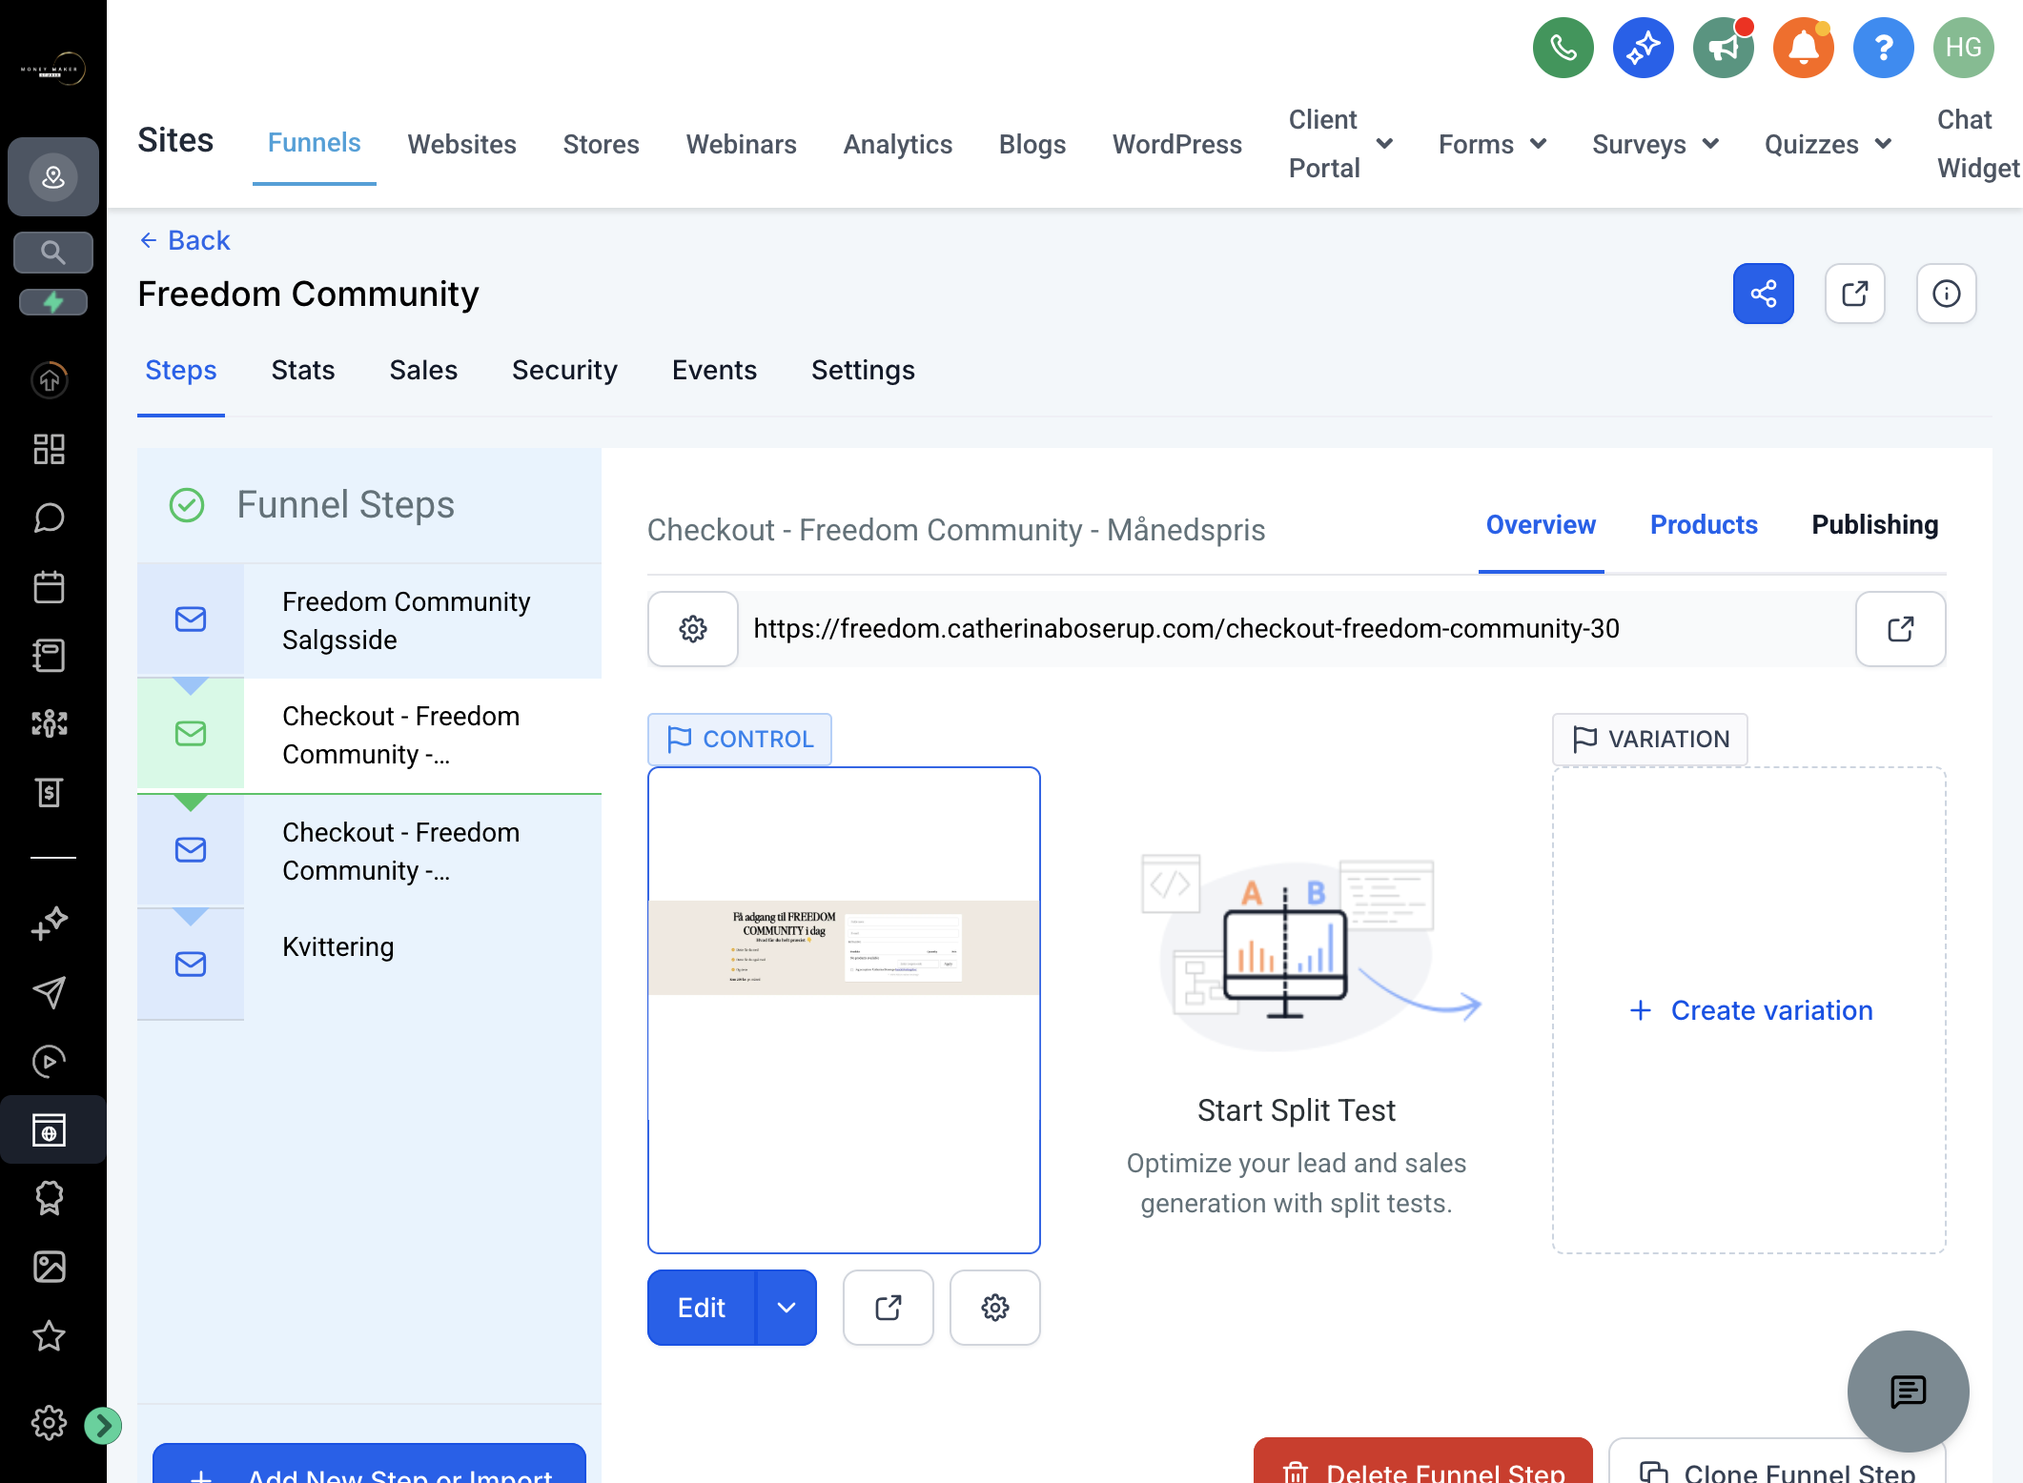Viewport: 2023px width, 1483px height.
Task: Open the media image icon in sidebar
Action: (50, 1267)
